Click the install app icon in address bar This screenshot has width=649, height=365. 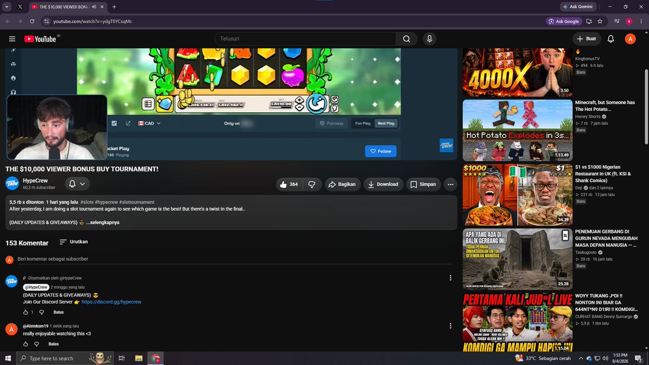[x=589, y=22]
